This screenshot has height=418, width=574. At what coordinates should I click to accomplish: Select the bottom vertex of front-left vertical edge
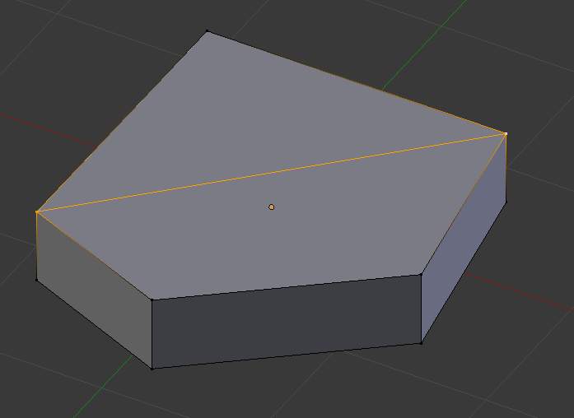pyautogui.click(x=152, y=368)
